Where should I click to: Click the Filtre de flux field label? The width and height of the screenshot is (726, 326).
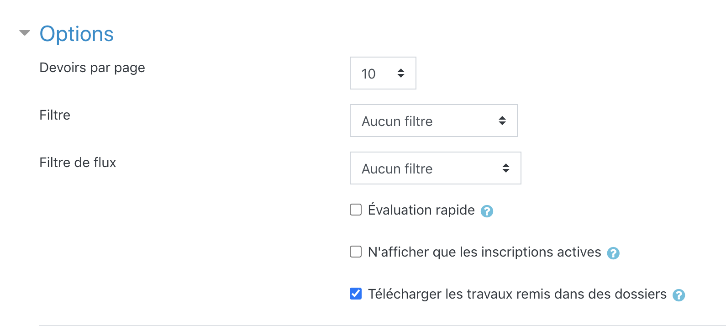point(78,163)
